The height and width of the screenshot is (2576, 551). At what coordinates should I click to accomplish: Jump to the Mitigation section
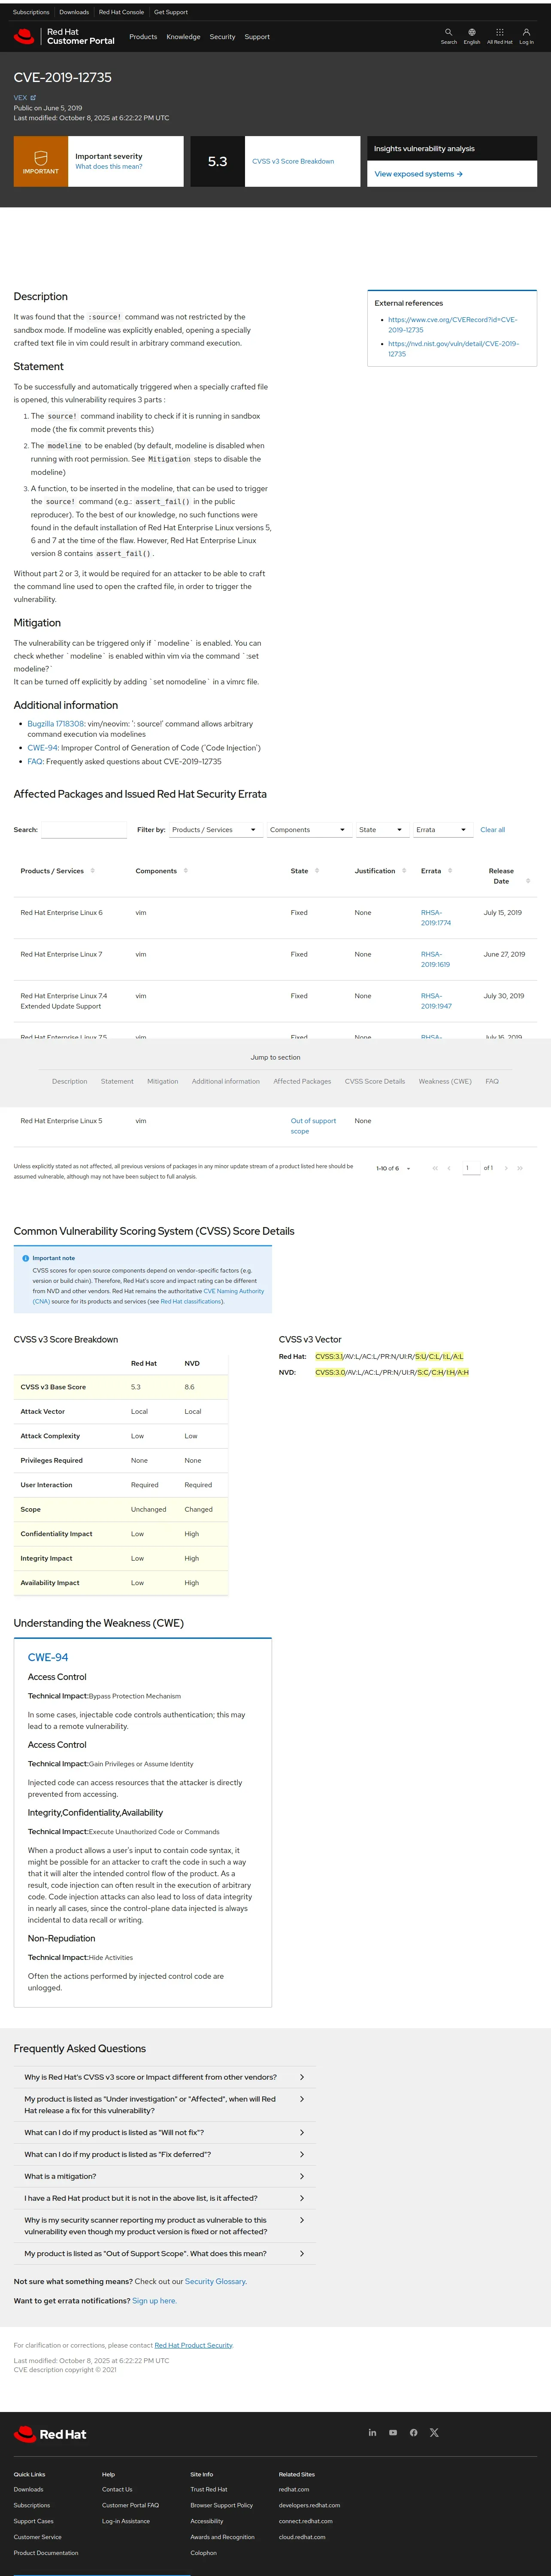[x=163, y=1081]
